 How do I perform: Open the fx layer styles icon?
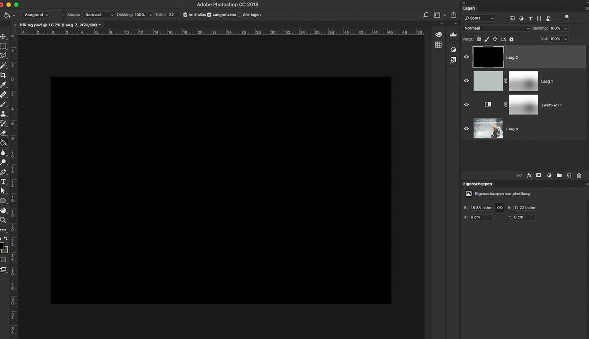pos(529,175)
